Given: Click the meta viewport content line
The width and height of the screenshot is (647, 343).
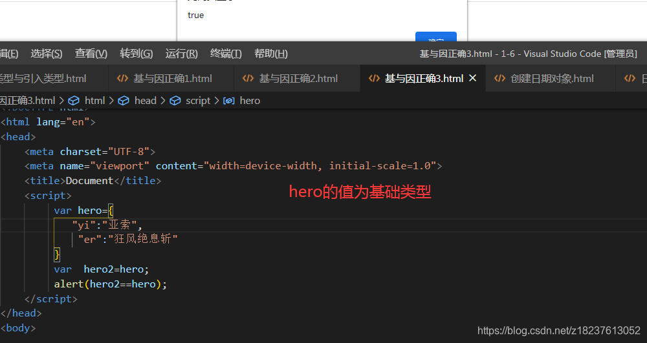Looking at the screenshot, I should (x=233, y=166).
